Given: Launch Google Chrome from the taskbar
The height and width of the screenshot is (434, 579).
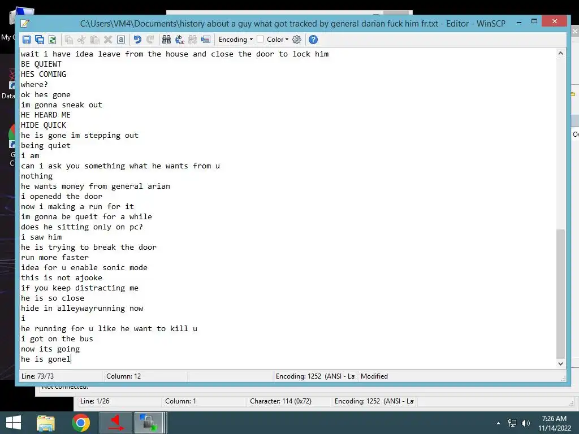Looking at the screenshot, I should [x=81, y=423].
